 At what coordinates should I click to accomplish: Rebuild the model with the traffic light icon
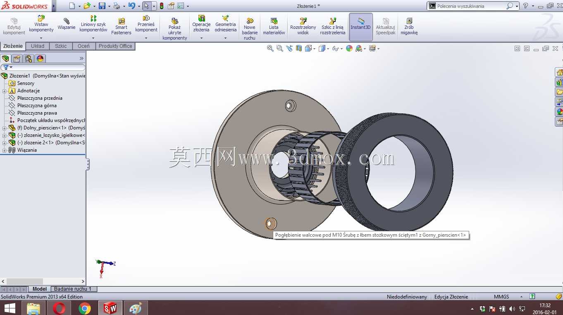coord(161,6)
